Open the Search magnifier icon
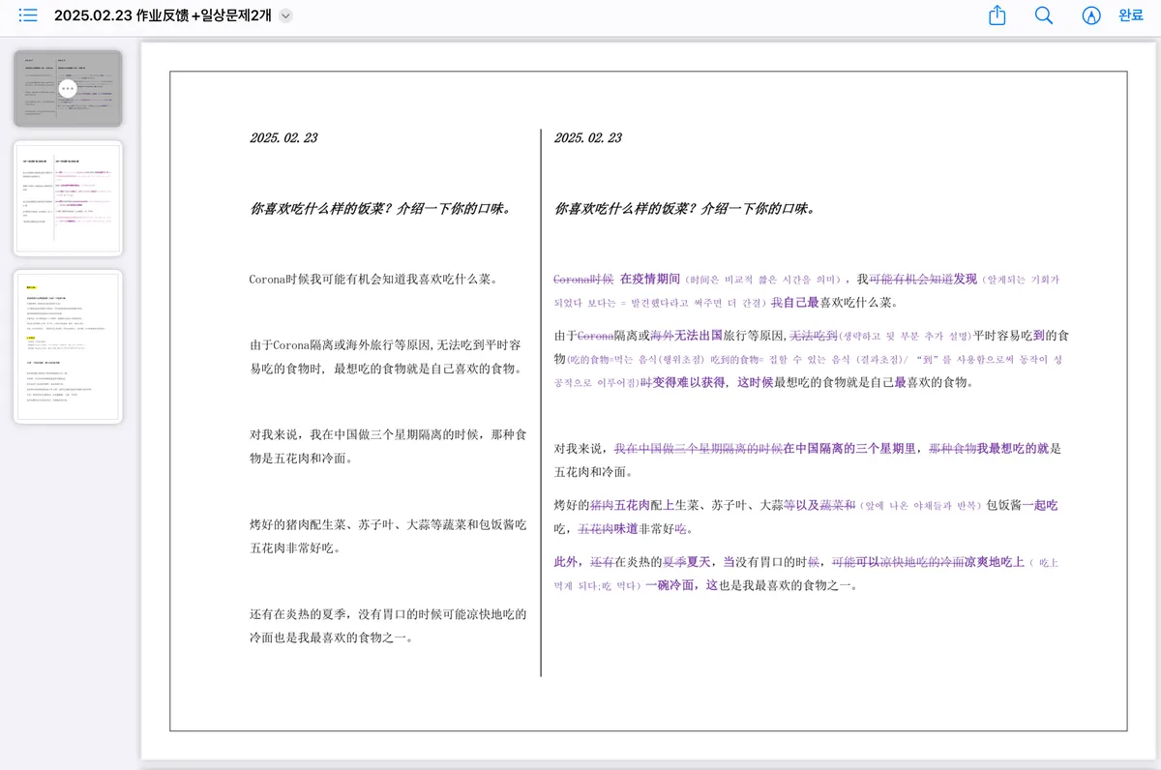Viewport: 1161px width, 770px height. [1044, 15]
